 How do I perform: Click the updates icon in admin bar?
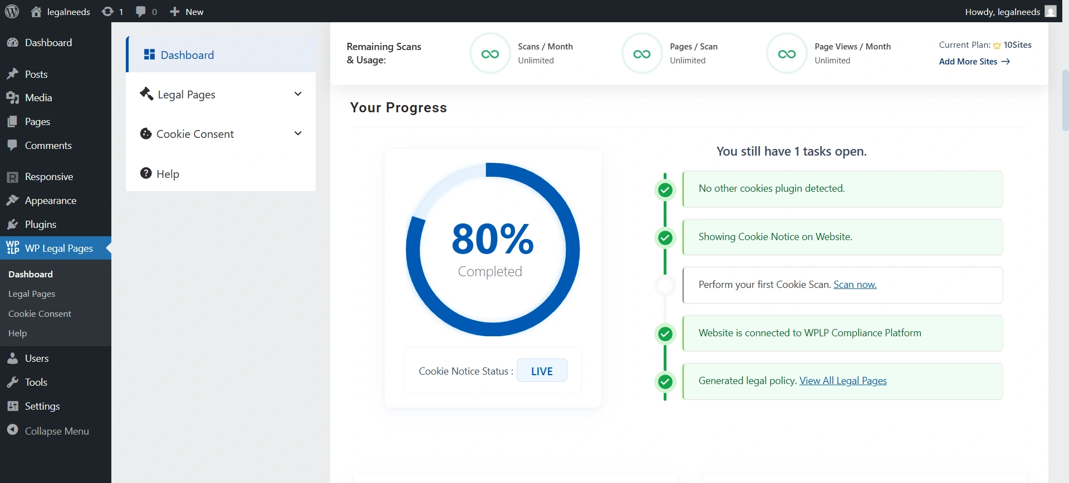click(x=107, y=12)
